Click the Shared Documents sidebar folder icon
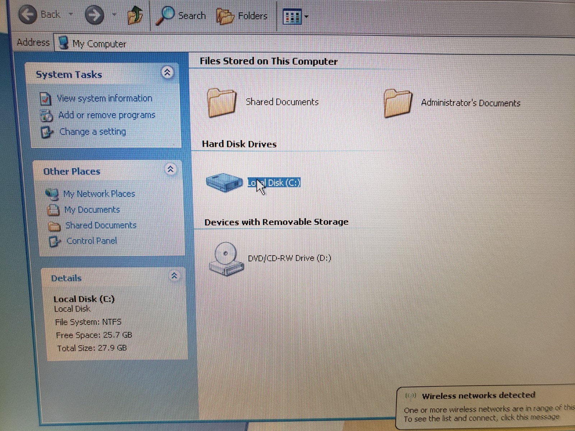The height and width of the screenshot is (431, 575). [54, 226]
